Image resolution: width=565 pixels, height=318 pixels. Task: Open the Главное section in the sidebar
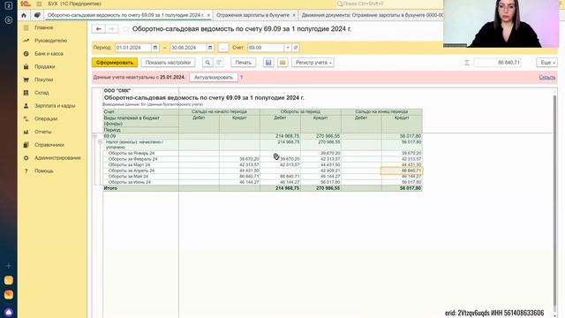pyautogui.click(x=44, y=27)
